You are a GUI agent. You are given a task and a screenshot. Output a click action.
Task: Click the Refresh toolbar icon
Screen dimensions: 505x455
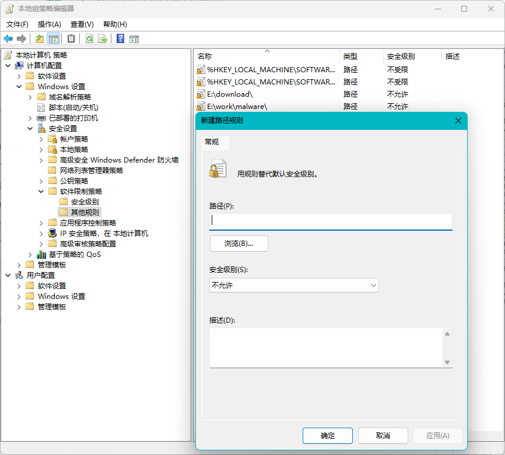(x=90, y=39)
